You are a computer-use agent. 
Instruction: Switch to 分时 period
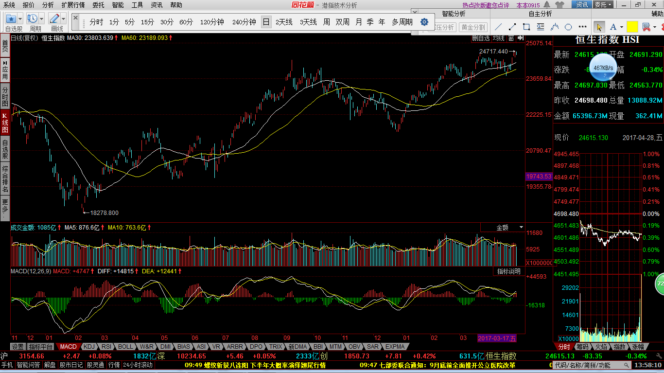[97, 22]
